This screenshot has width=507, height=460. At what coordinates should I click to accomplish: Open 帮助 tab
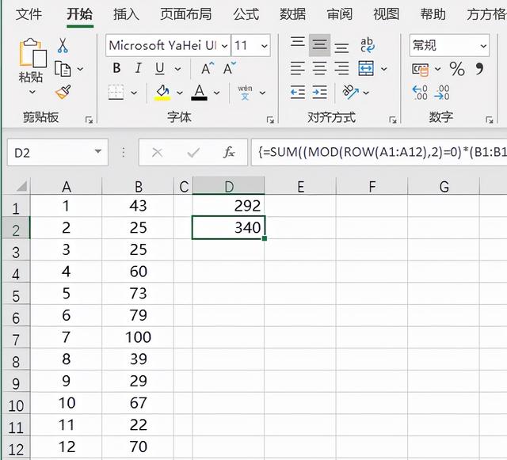433,14
